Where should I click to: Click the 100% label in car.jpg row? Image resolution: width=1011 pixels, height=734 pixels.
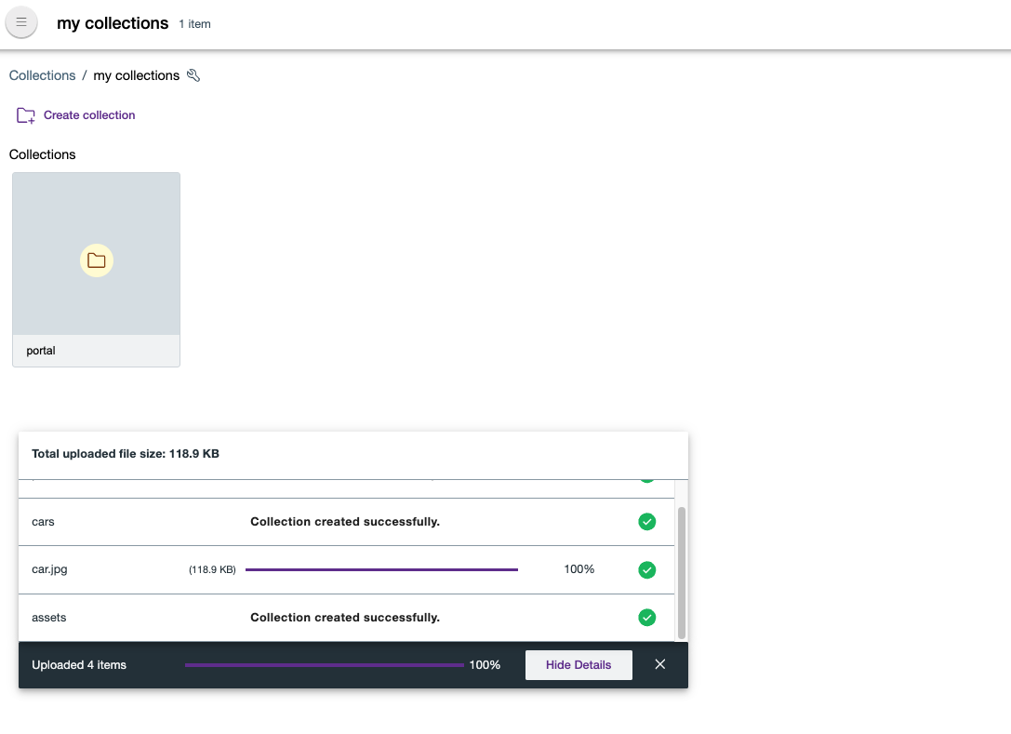[579, 569]
